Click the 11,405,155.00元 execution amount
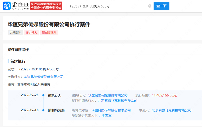This screenshot has height=127, width=202. pyautogui.click(x=164, y=95)
